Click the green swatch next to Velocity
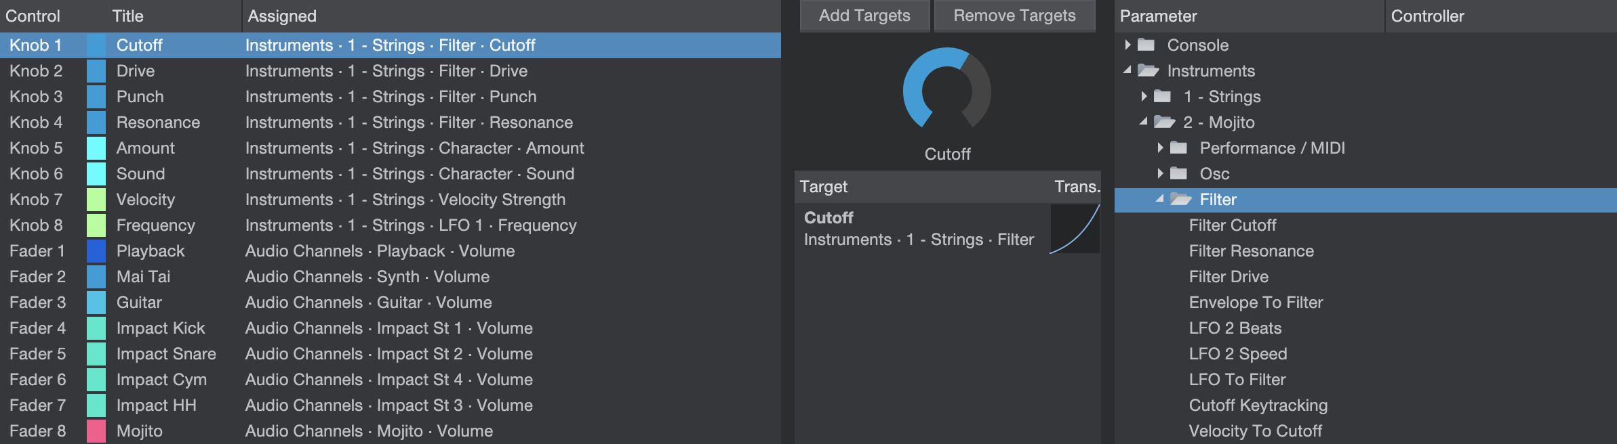The width and height of the screenshot is (1617, 444). (96, 200)
